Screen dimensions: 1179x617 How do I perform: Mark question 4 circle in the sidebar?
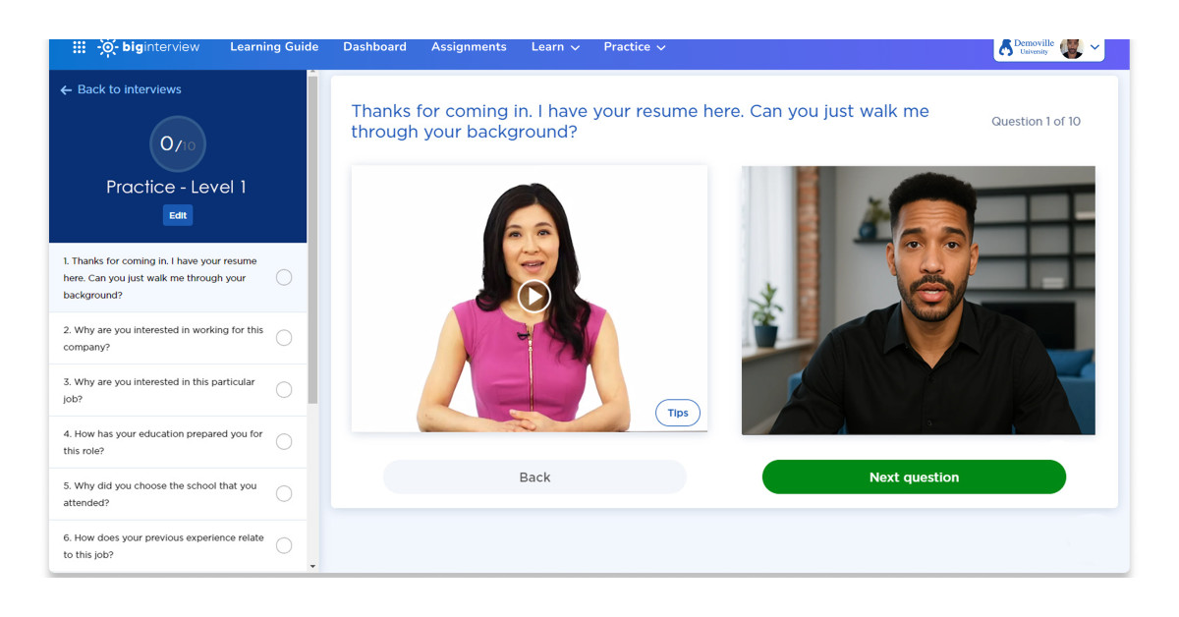pyautogui.click(x=284, y=441)
